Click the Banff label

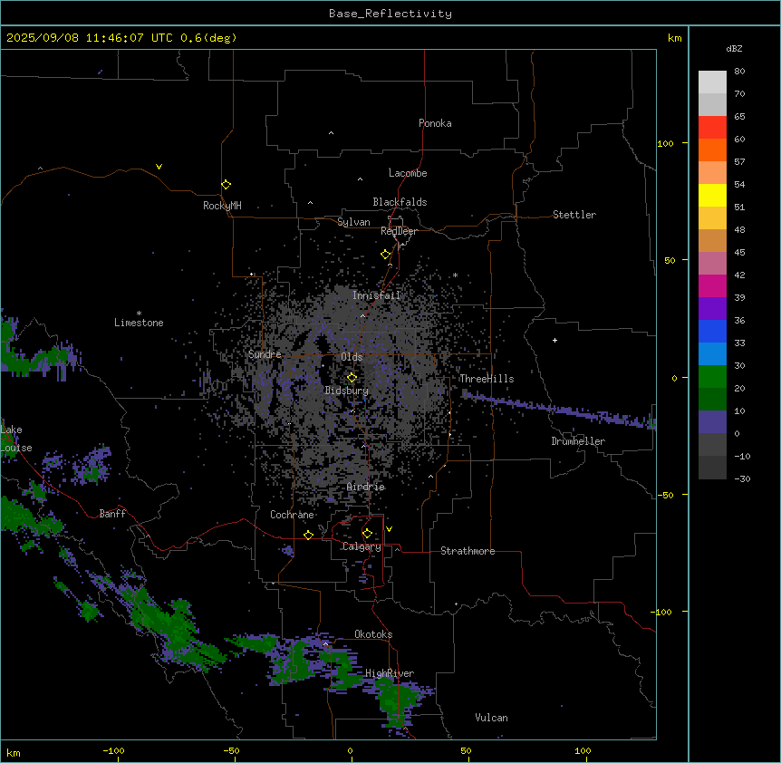point(112,514)
